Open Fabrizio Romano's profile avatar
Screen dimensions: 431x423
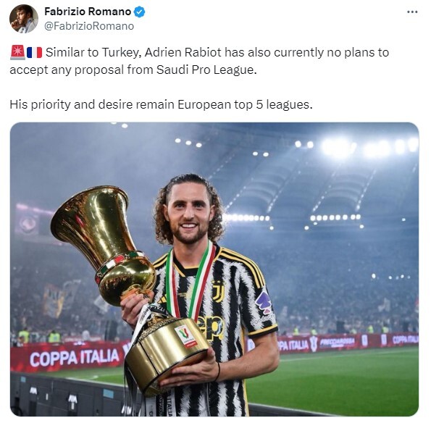tap(24, 19)
